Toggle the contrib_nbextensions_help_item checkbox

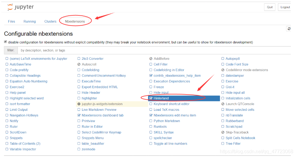tap(151, 76)
